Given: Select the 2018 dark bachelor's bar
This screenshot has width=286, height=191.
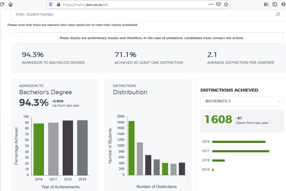Looking at the screenshot, I should pos(68,148).
